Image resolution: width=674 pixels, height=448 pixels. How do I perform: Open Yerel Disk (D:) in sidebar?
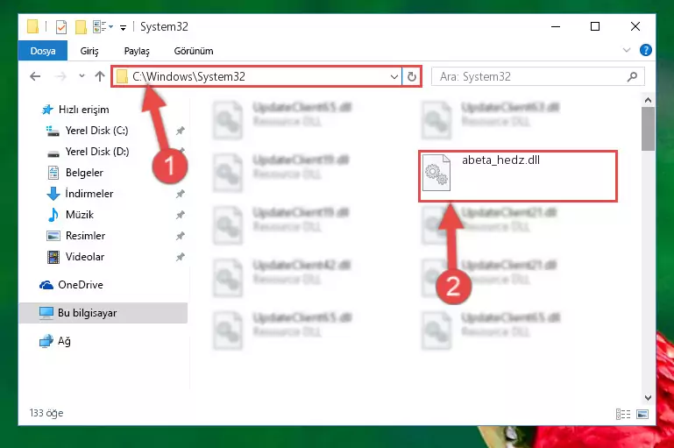[96, 152]
